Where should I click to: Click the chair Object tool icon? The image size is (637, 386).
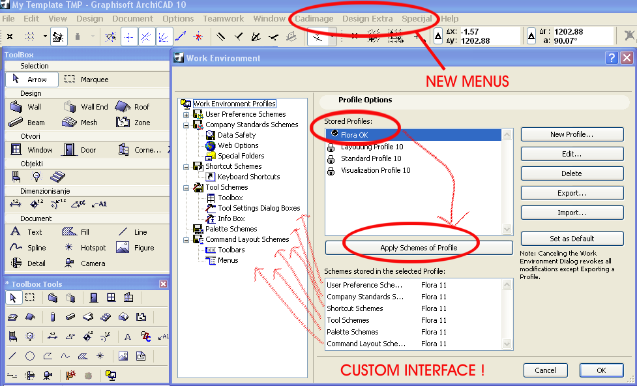[x=16, y=176]
